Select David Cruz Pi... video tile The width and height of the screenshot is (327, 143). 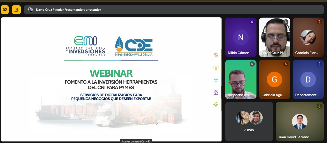click(274, 37)
